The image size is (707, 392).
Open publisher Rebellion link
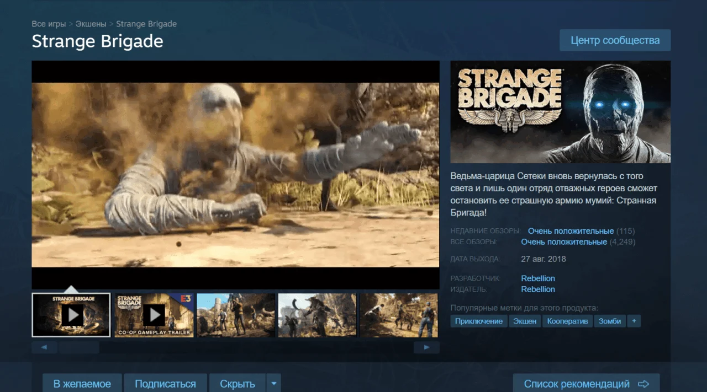(538, 289)
